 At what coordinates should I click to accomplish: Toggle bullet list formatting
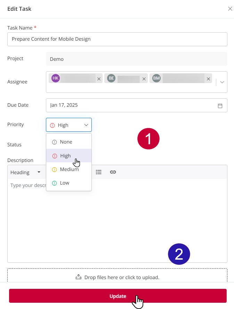[99, 172]
